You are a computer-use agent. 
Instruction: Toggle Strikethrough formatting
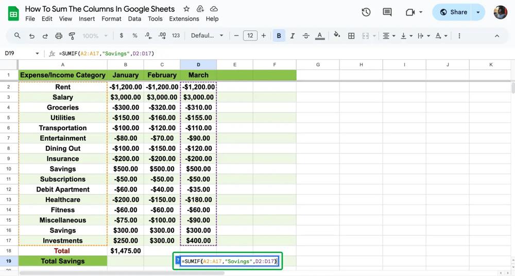(306, 36)
